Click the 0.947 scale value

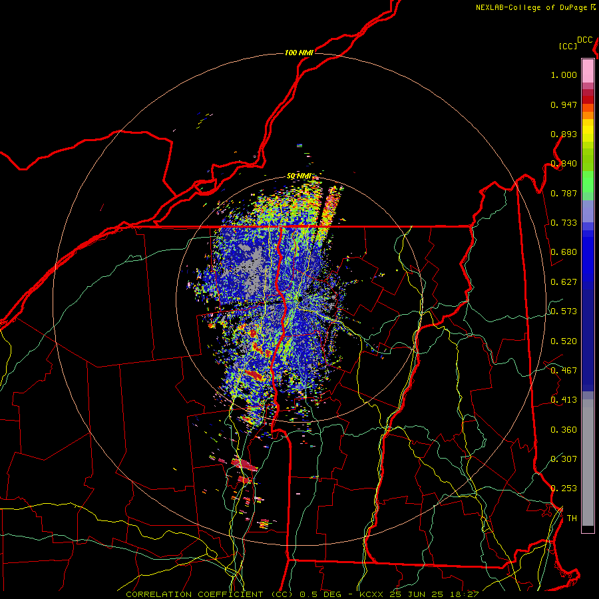pyautogui.click(x=564, y=104)
